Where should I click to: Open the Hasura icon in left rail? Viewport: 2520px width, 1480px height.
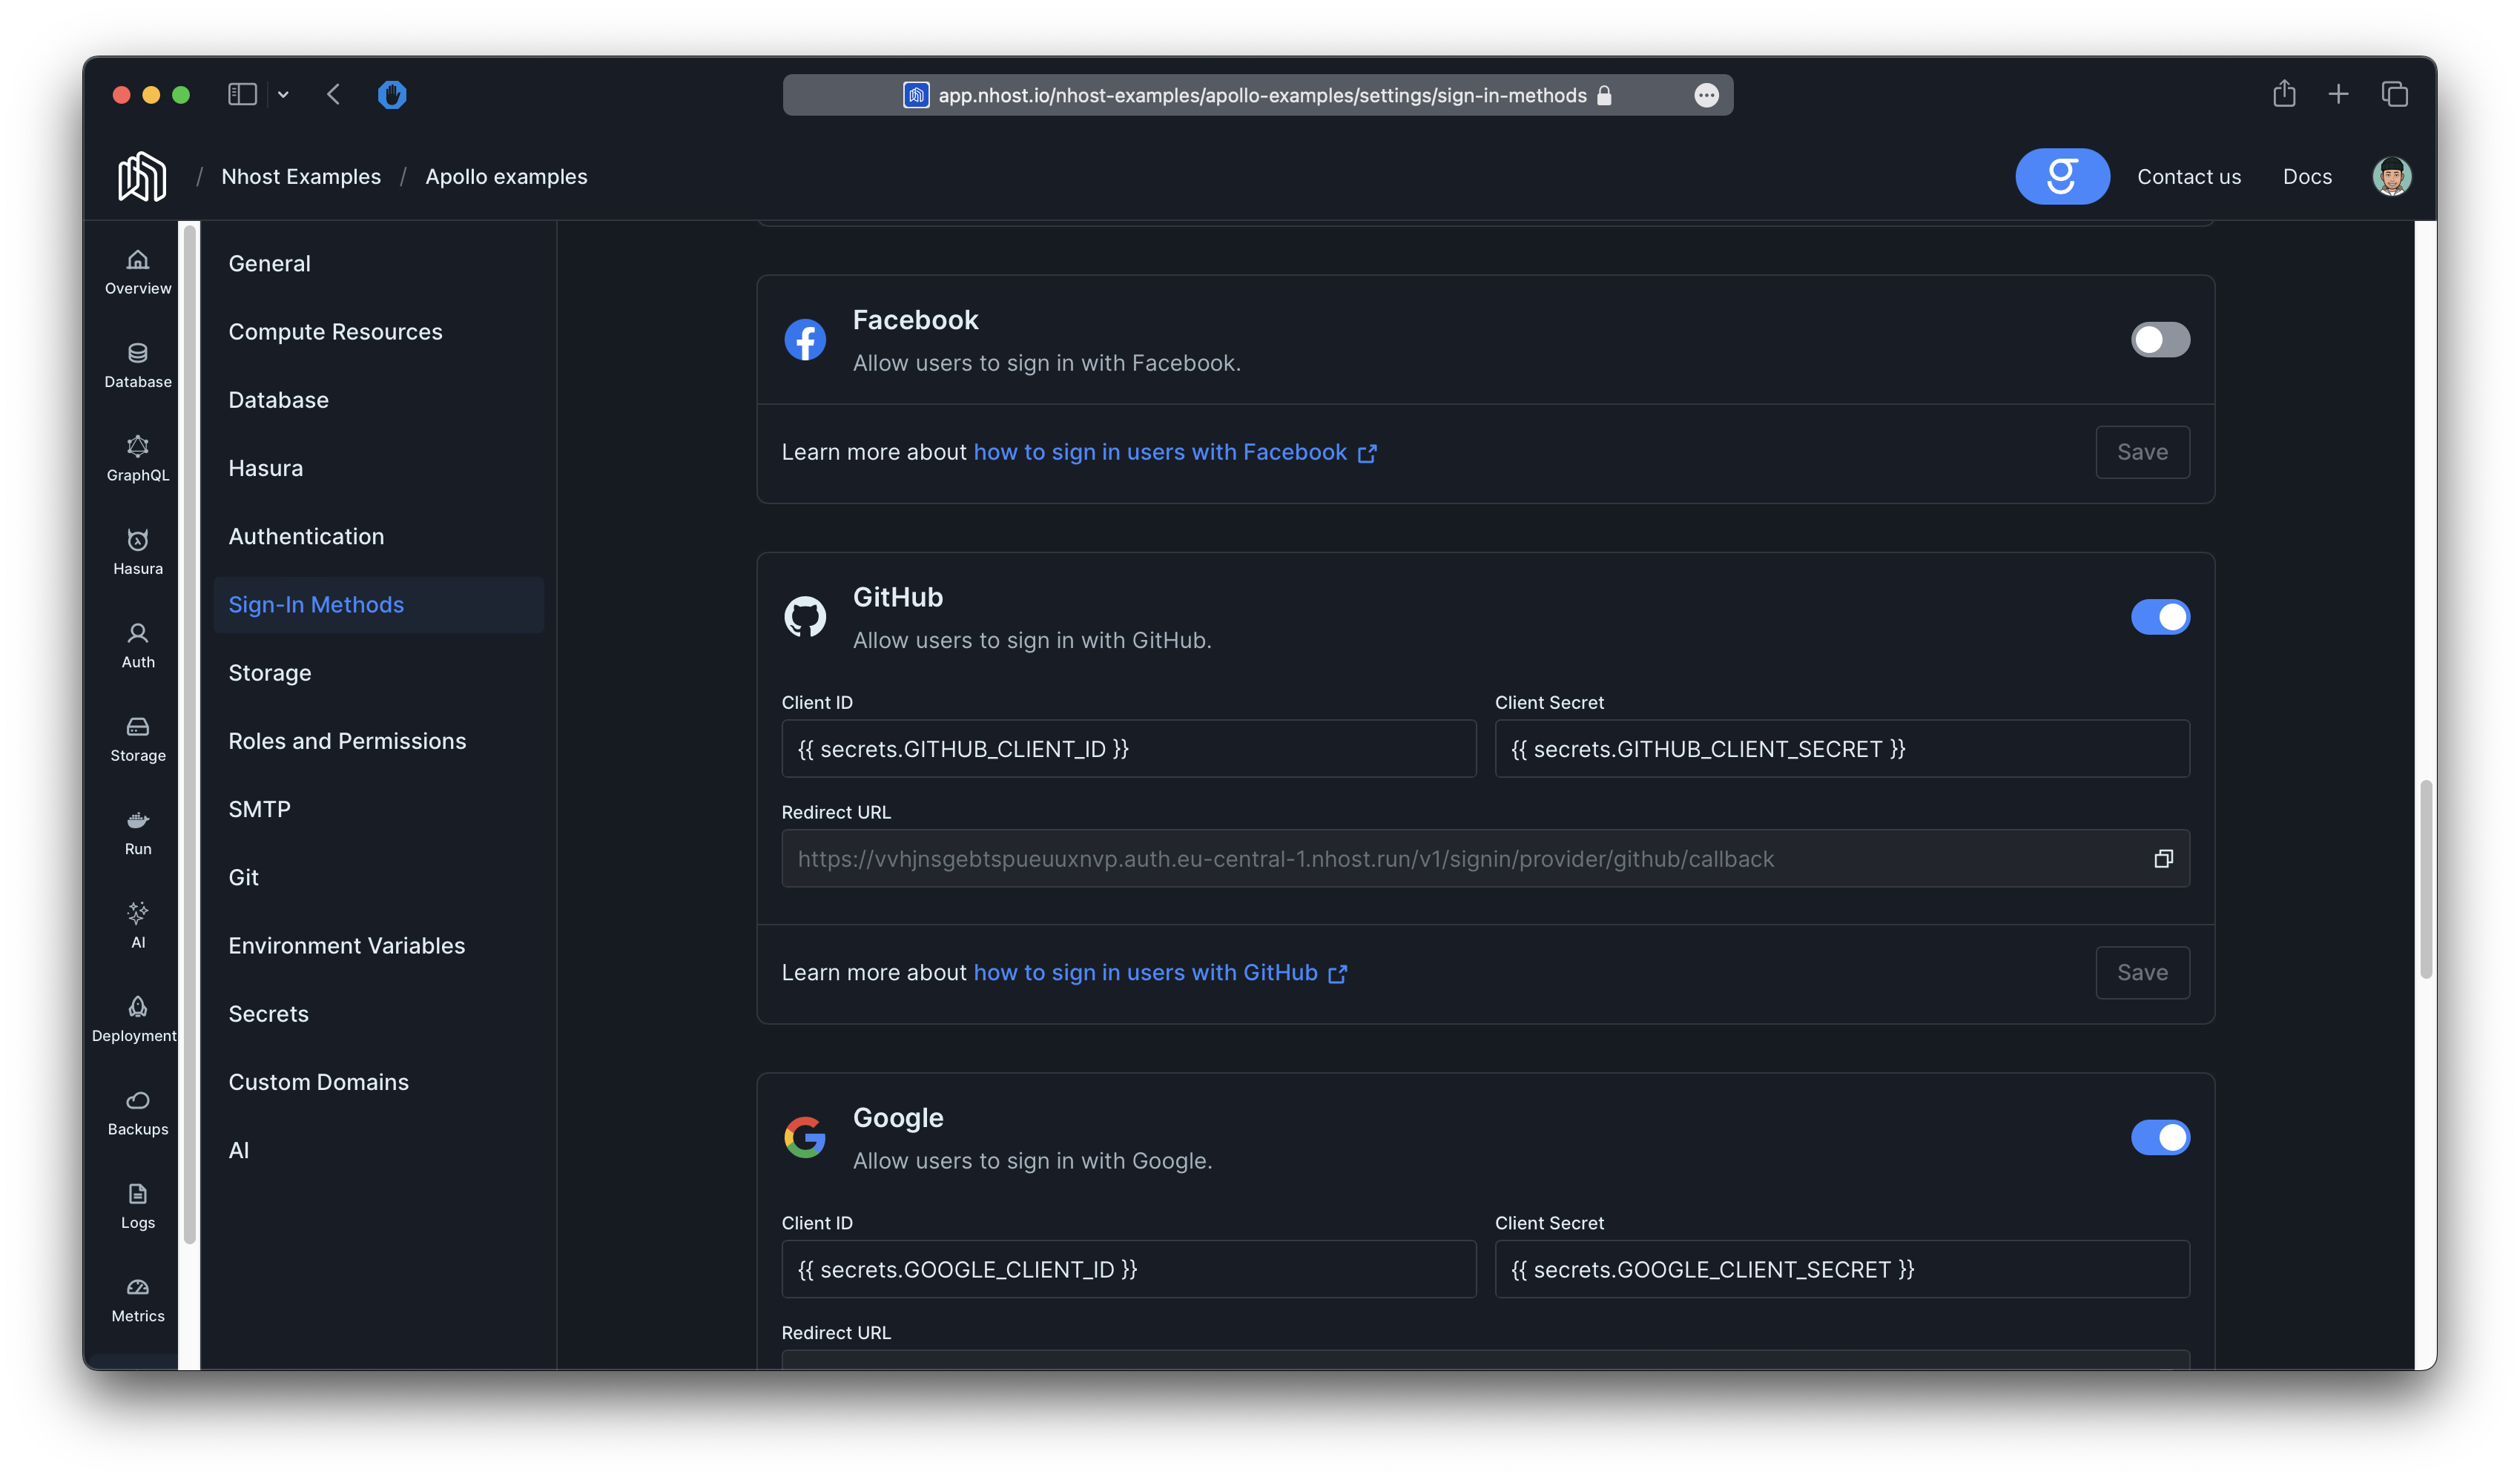[138, 552]
